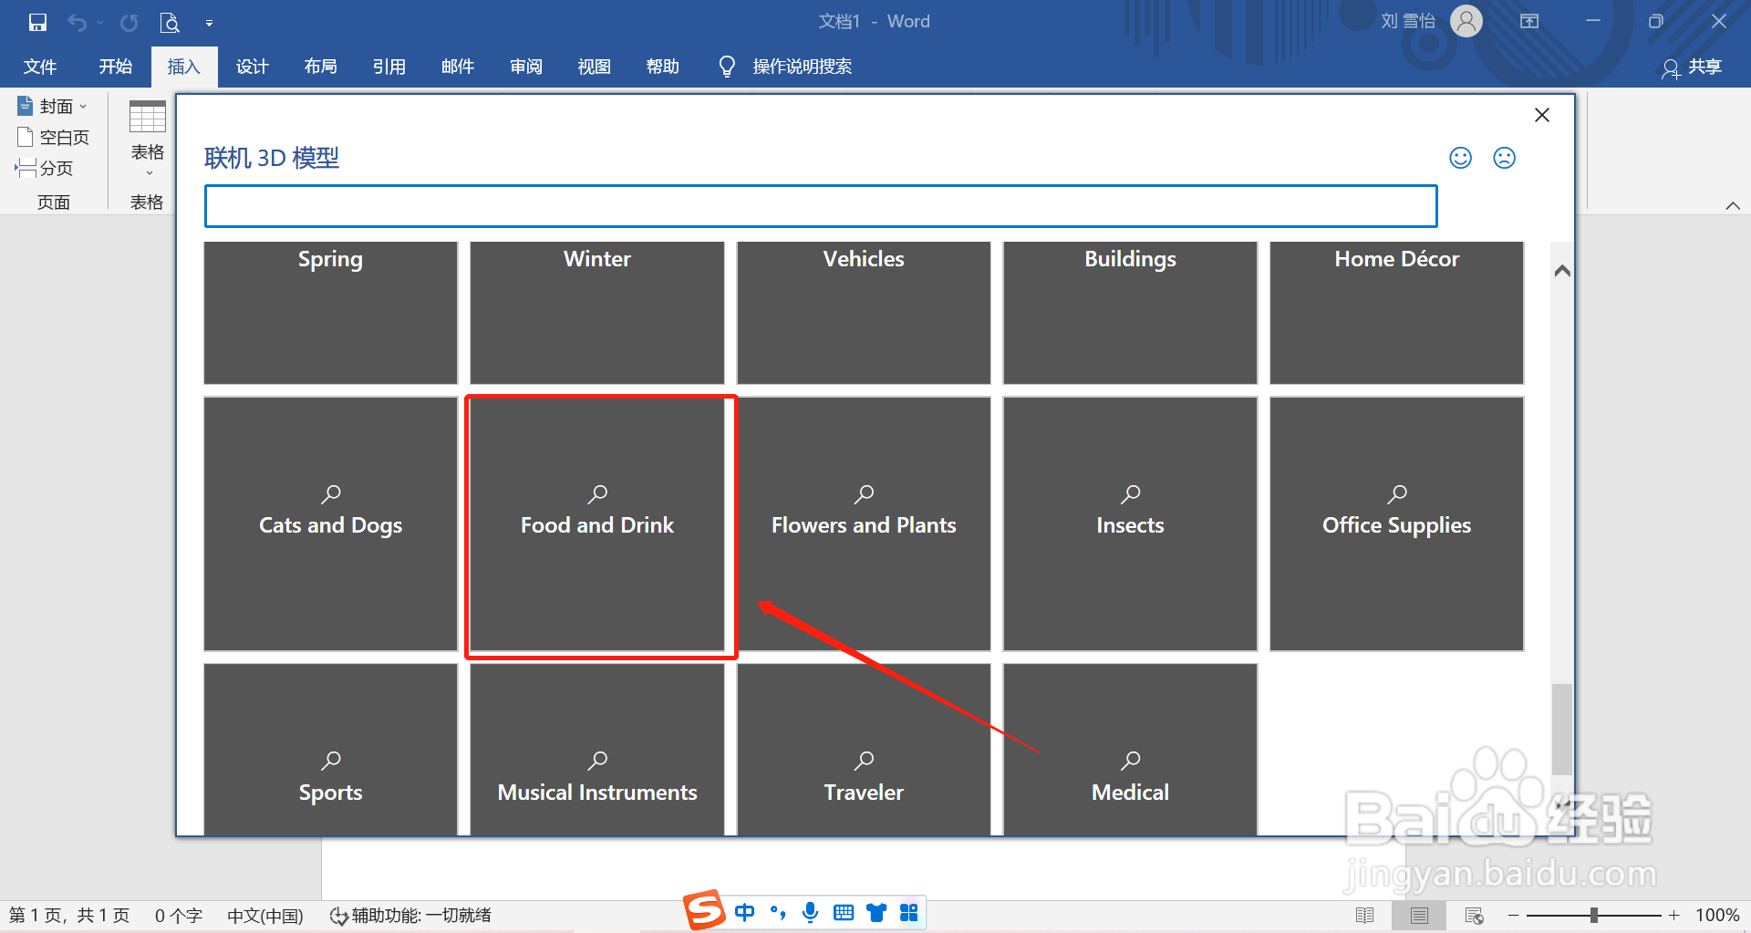Image resolution: width=1751 pixels, height=933 pixels.
Task: Click the frowning face feedback icon
Action: 1504,157
